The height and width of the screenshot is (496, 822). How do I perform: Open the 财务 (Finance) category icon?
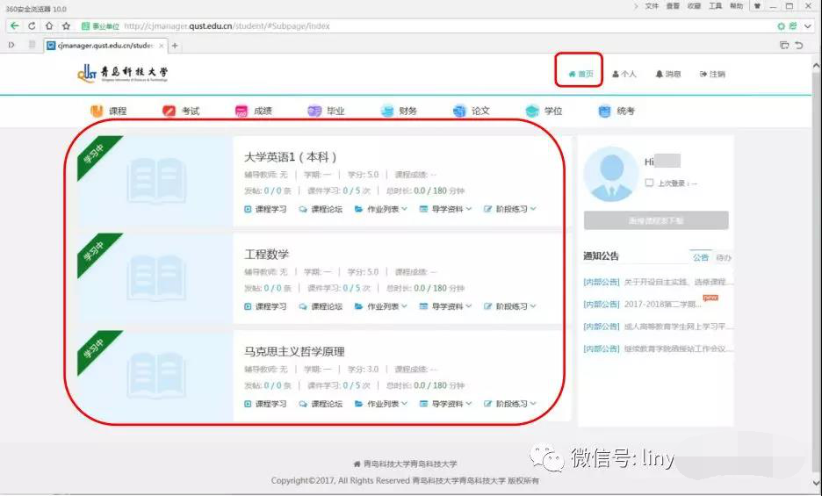point(387,111)
